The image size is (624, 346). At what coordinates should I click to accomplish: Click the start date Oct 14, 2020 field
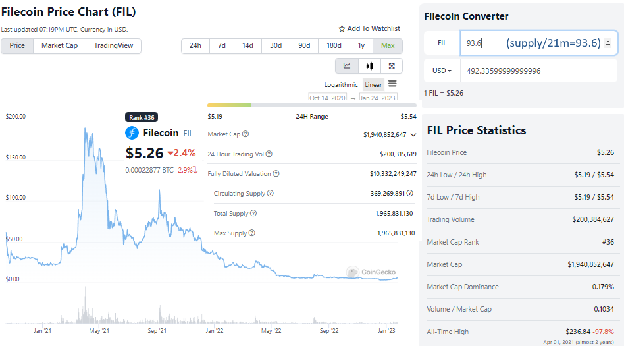[328, 97]
